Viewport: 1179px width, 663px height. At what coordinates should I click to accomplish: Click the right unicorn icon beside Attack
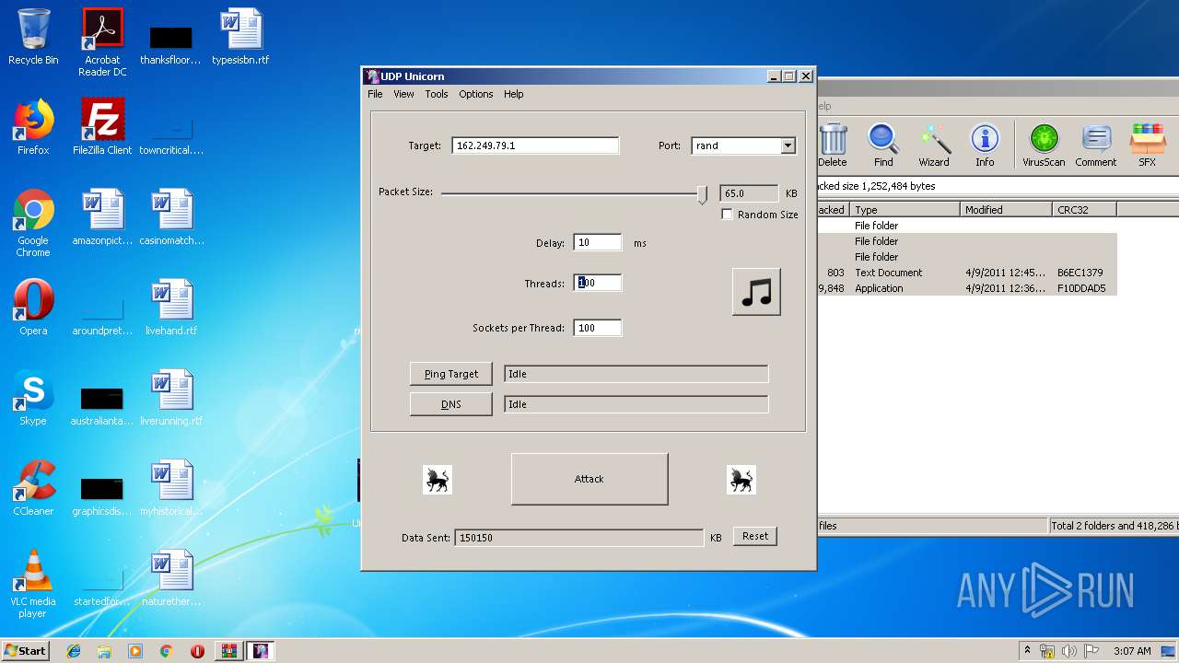click(x=741, y=479)
